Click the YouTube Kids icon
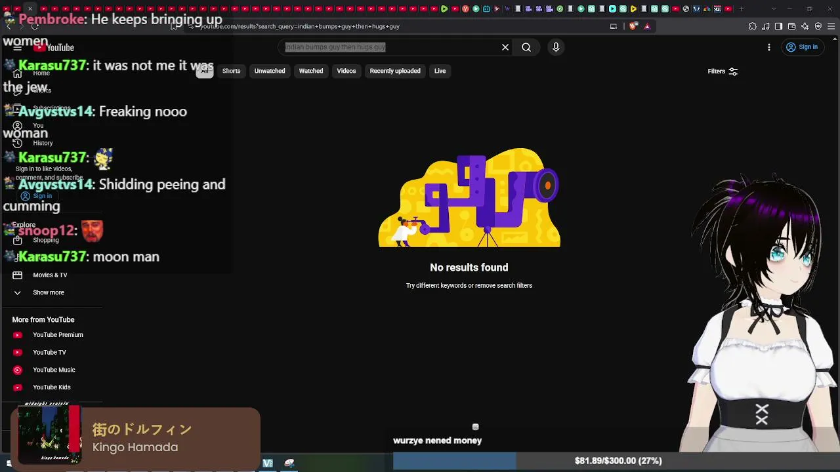 pyautogui.click(x=18, y=387)
